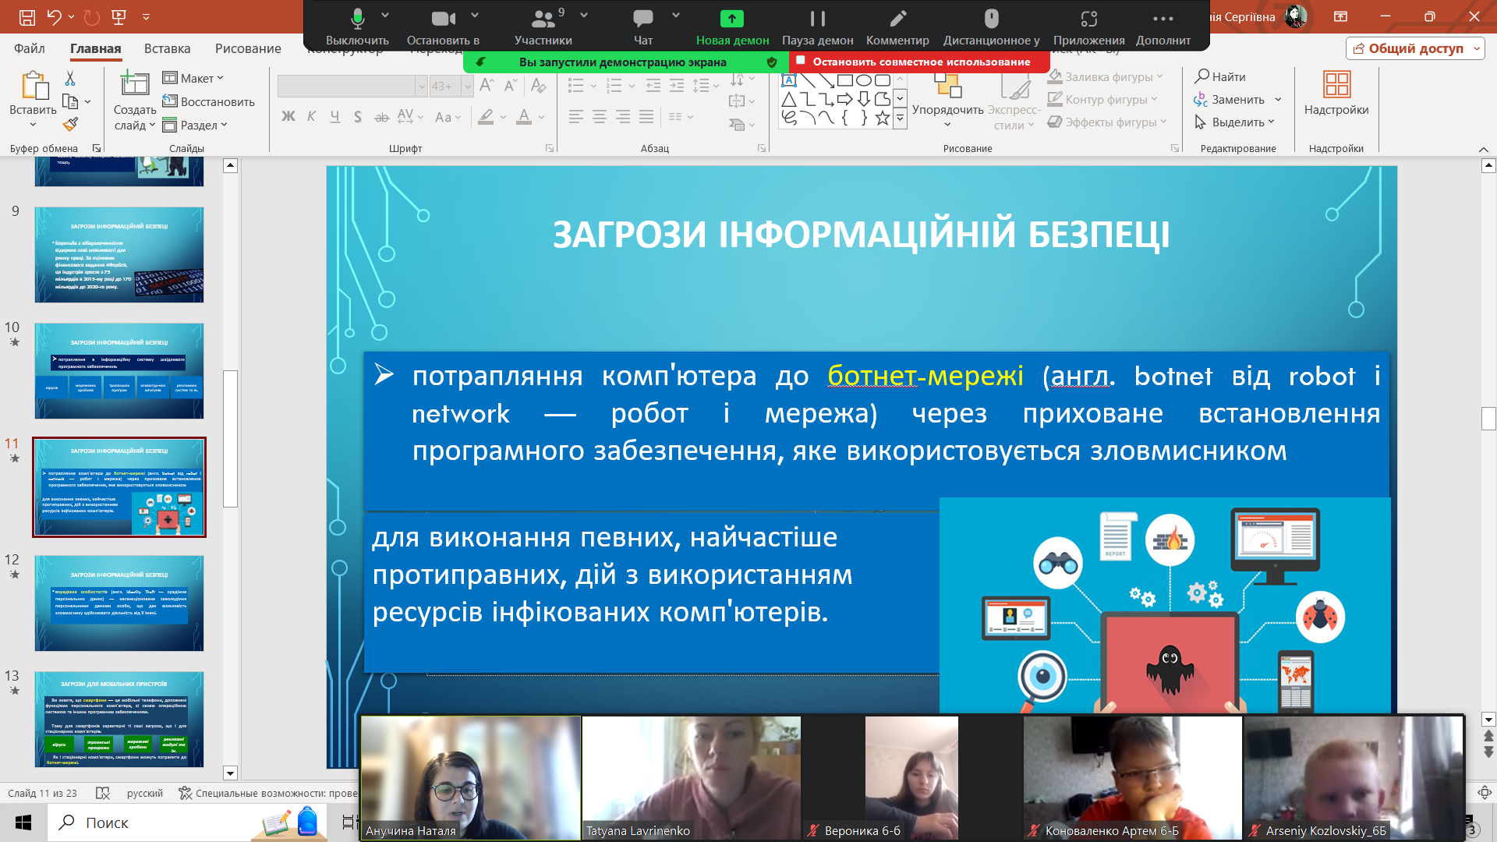Toggle italic formatting with К button
The width and height of the screenshot is (1497, 842).
[311, 116]
